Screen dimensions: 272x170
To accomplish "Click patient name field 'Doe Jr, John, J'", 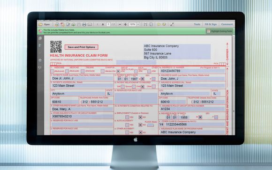I will (82, 78).
